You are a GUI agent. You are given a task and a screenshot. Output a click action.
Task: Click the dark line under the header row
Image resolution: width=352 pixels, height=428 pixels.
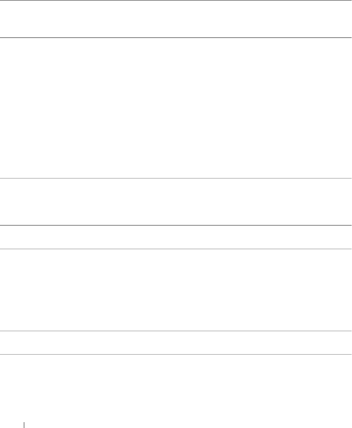point(176,37)
